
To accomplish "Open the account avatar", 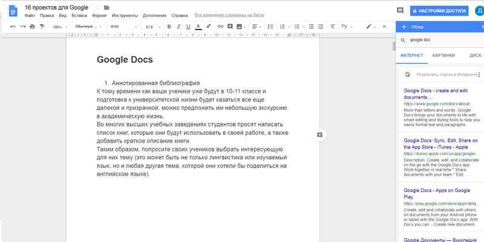I will click(480, 11).
